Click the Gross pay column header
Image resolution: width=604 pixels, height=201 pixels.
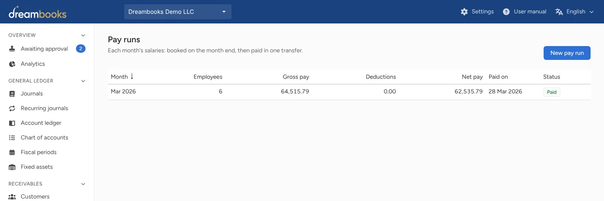(x=296, y=77)
